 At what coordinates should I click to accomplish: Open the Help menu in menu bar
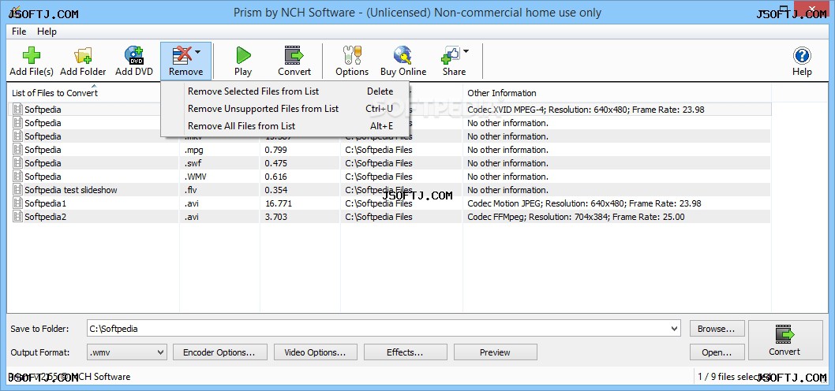(x=47, y=32)
